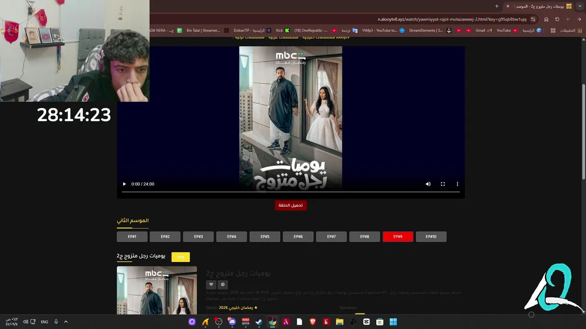Open video player more options menu
Image resolution: width=586 pixels, height=329 pixels.
click(457, 184)
